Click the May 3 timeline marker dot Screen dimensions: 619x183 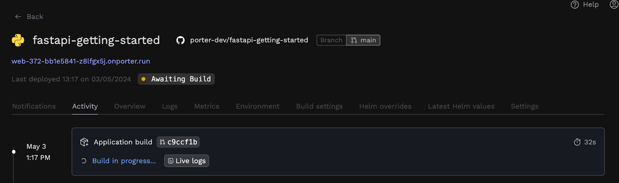14,152
